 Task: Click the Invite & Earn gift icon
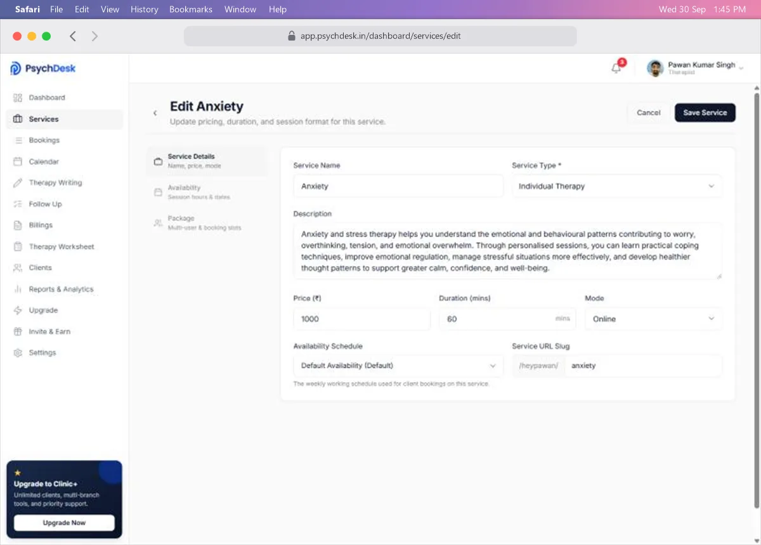point(18,331)
